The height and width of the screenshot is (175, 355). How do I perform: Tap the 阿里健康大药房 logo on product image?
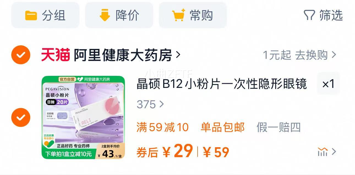click(x=94, y=79)
